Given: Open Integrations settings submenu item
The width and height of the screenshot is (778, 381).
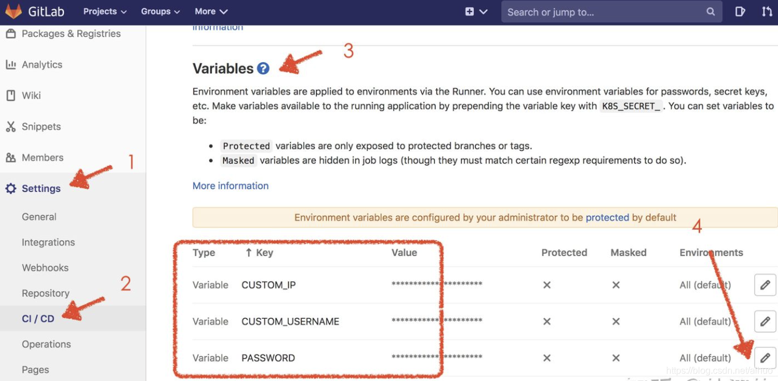Looking at the screenshot, I should (x=48, y=242).
